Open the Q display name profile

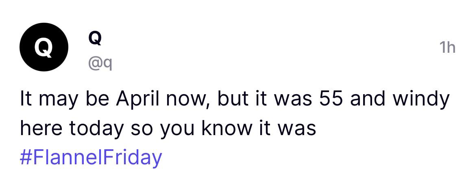pyautogui.click(x=94, y=39)
